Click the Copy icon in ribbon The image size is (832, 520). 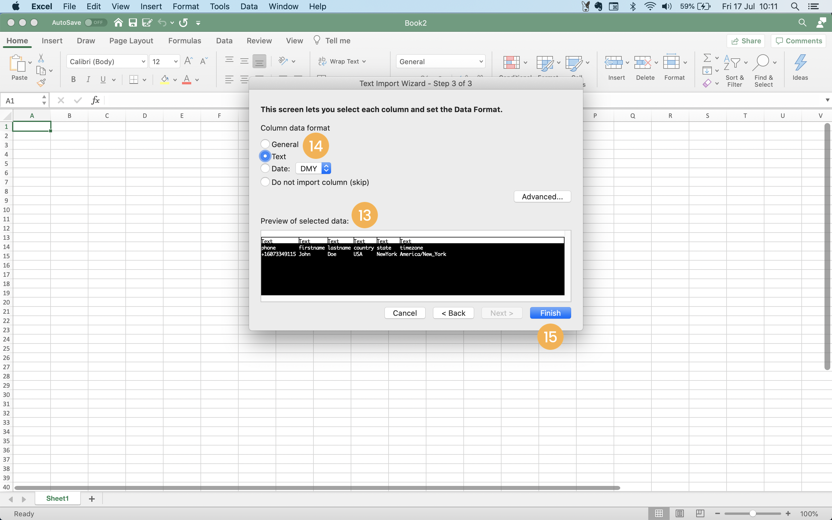[x=41, y=70]
